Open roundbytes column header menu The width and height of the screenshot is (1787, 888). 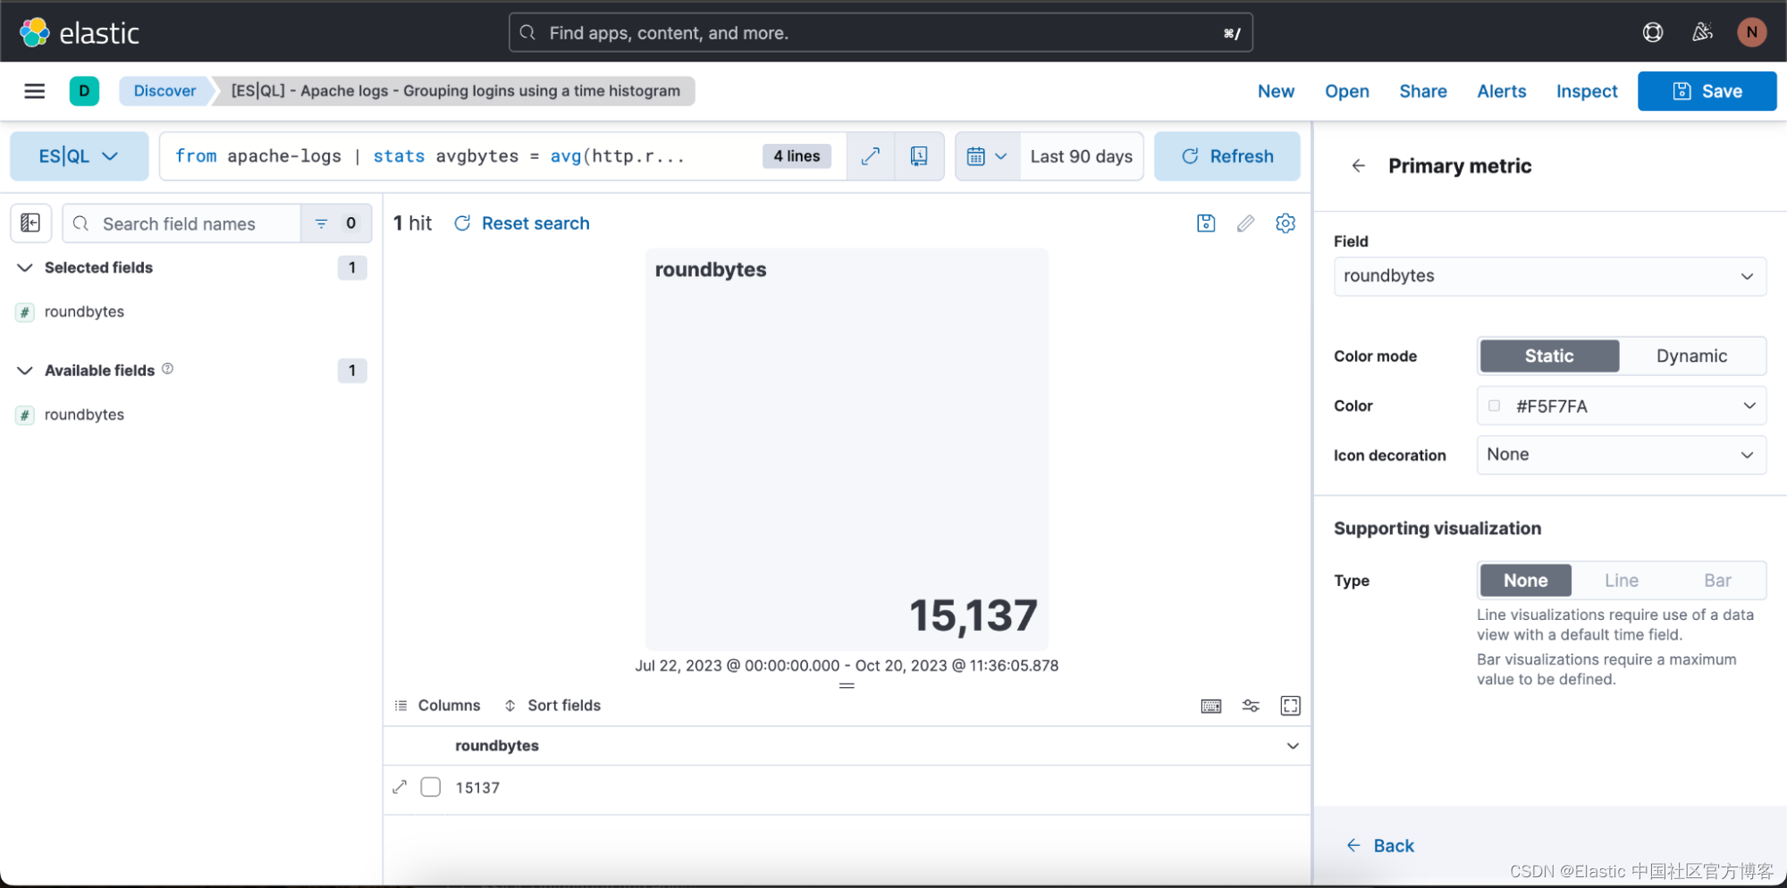click(1292, 746)
